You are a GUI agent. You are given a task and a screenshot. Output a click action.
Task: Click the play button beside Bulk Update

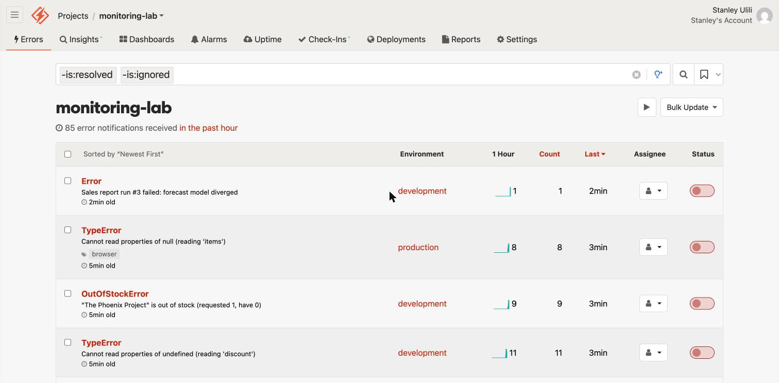pos(647,107)
